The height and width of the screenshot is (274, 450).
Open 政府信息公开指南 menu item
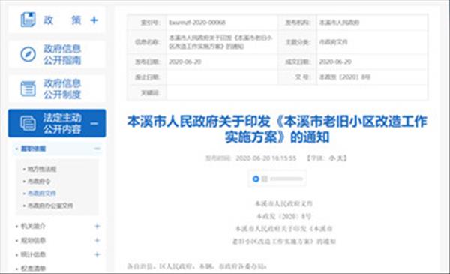[x=62, y=54]
